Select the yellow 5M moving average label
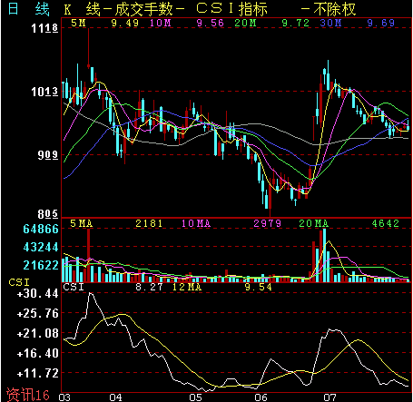This screenshot has height=402, width=413. coord(78,23)
